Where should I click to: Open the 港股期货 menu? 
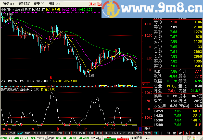[24, 4]
